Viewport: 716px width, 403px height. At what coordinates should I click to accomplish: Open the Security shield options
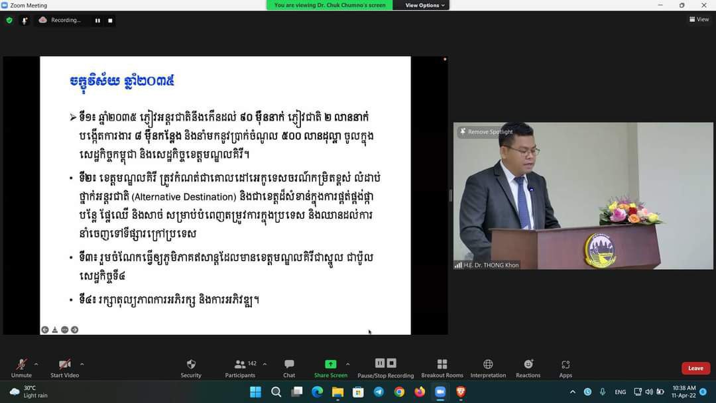click(x=191, y=367)
